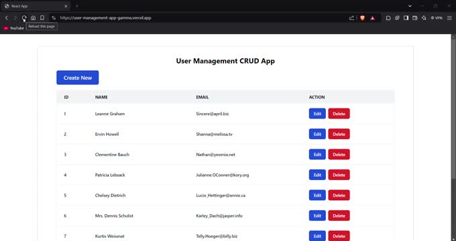Image resolution: width=456 pixels, height=241 pixels.
Task: Open the YouTube bookmark in bookmarks bar
Action: pos(14,28)
